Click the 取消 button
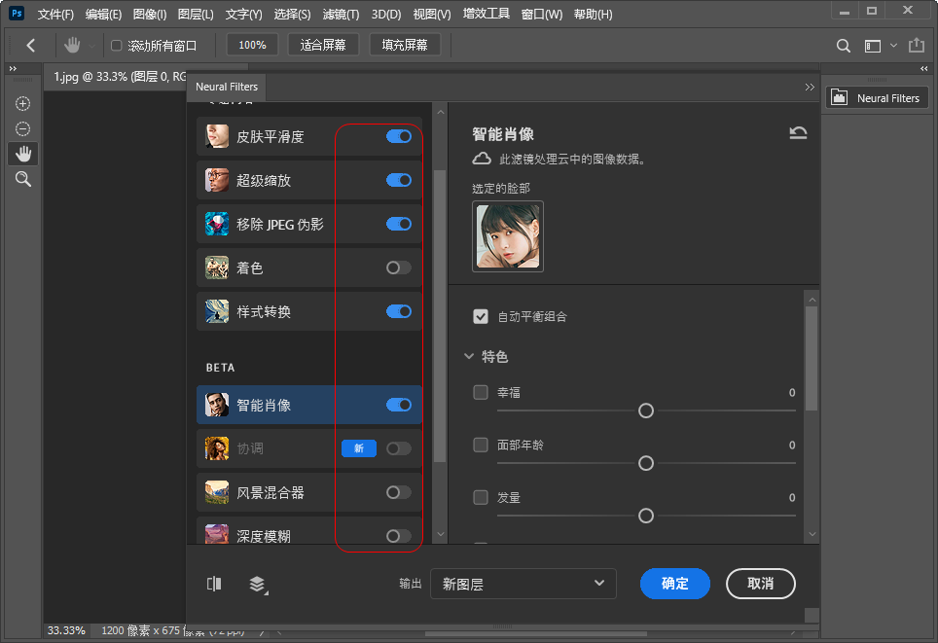Image resolution: width=938 pixels, height=643 pixels. point(760,583)
